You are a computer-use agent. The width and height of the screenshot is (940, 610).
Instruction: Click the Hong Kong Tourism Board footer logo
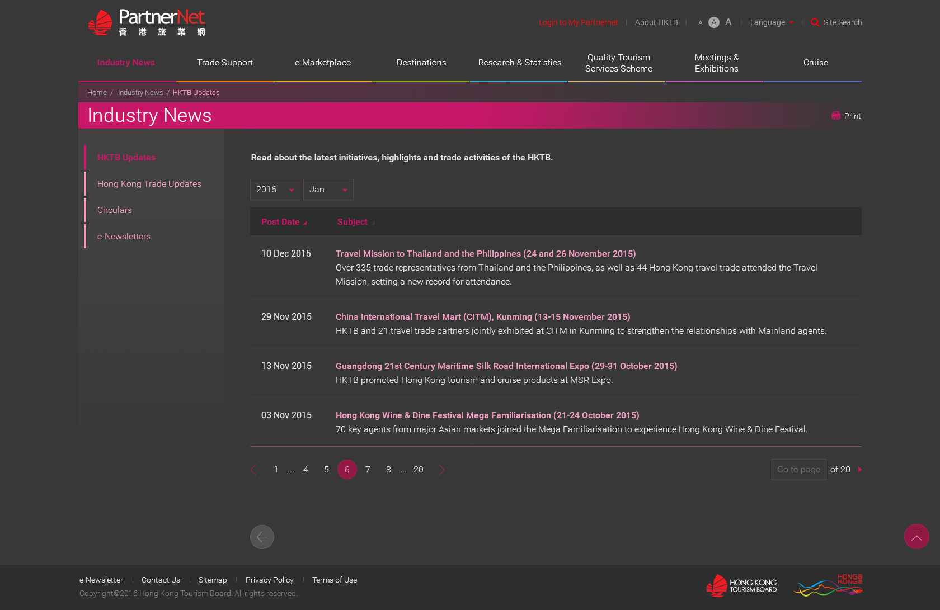point(741,585)
